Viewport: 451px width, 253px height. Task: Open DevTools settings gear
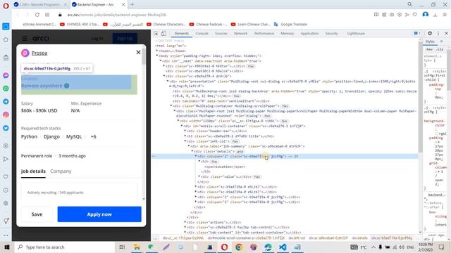430,33
